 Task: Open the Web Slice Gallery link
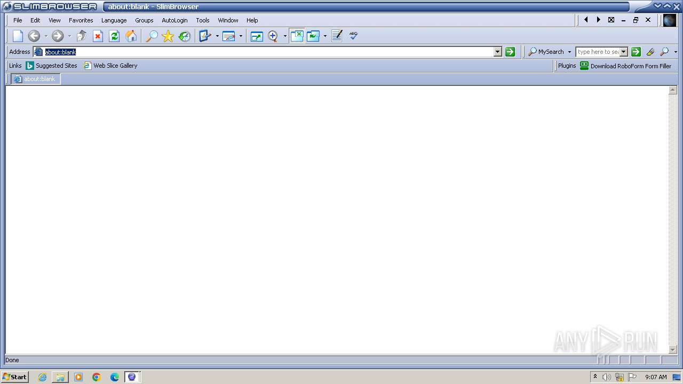pos(110,66)
